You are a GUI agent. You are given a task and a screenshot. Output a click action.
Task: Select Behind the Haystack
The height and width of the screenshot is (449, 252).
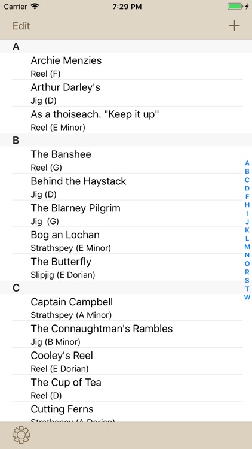[126, 187]
